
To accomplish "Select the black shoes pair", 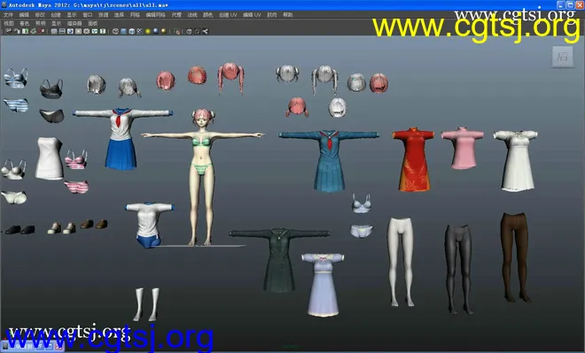I will tap(20, 229).
